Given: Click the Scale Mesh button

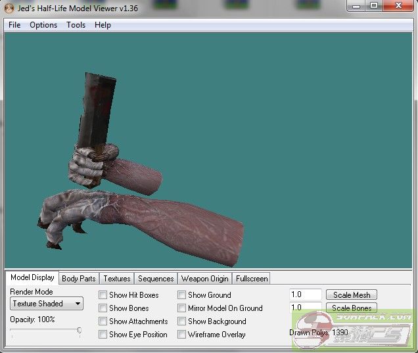Looking at the screenshot, I should [352, 295].
